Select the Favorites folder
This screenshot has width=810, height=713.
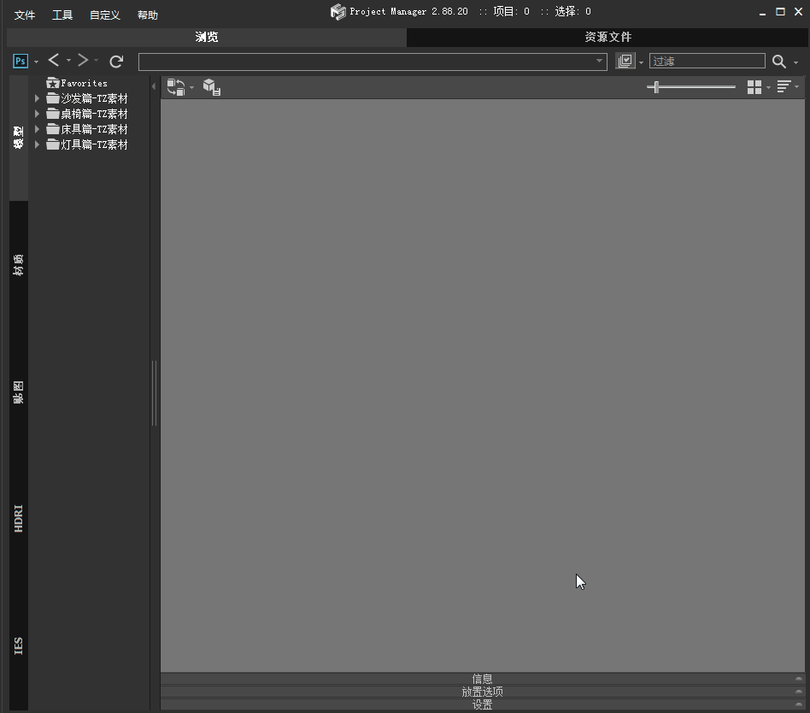point(84,83)
